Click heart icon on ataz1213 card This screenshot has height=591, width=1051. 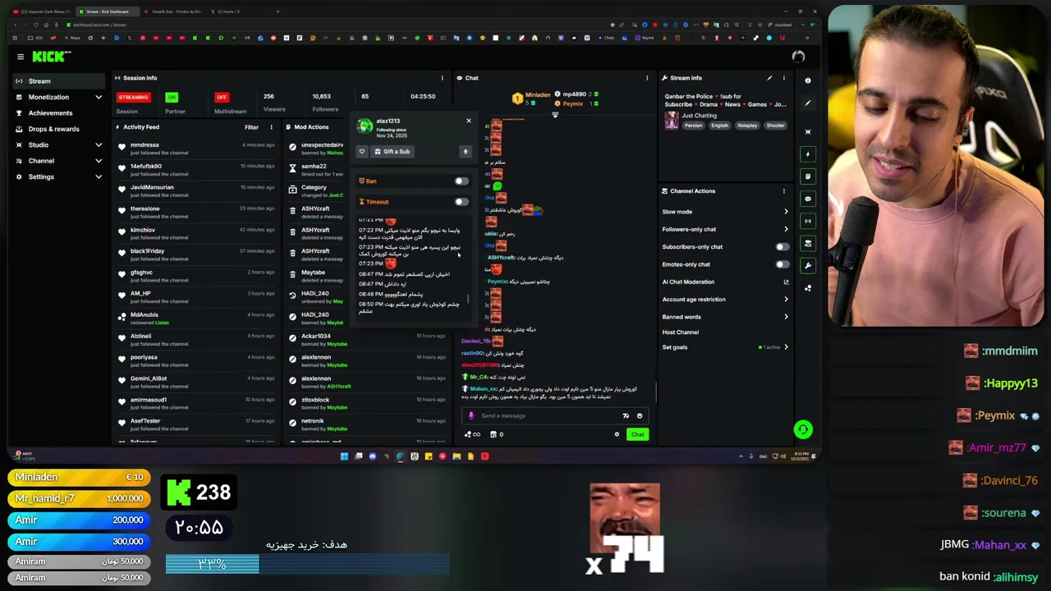361,151
